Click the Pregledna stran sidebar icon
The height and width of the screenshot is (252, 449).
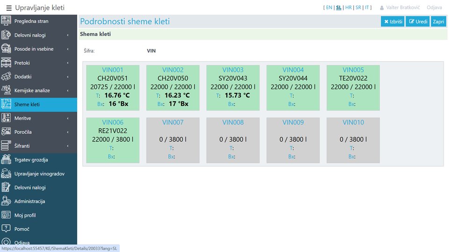[x=6, y=21]
